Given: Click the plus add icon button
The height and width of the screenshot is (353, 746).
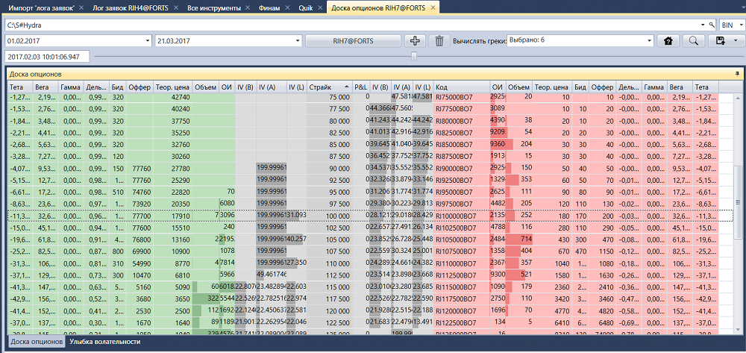Looking at the screenshot, I should click(415, 41).
